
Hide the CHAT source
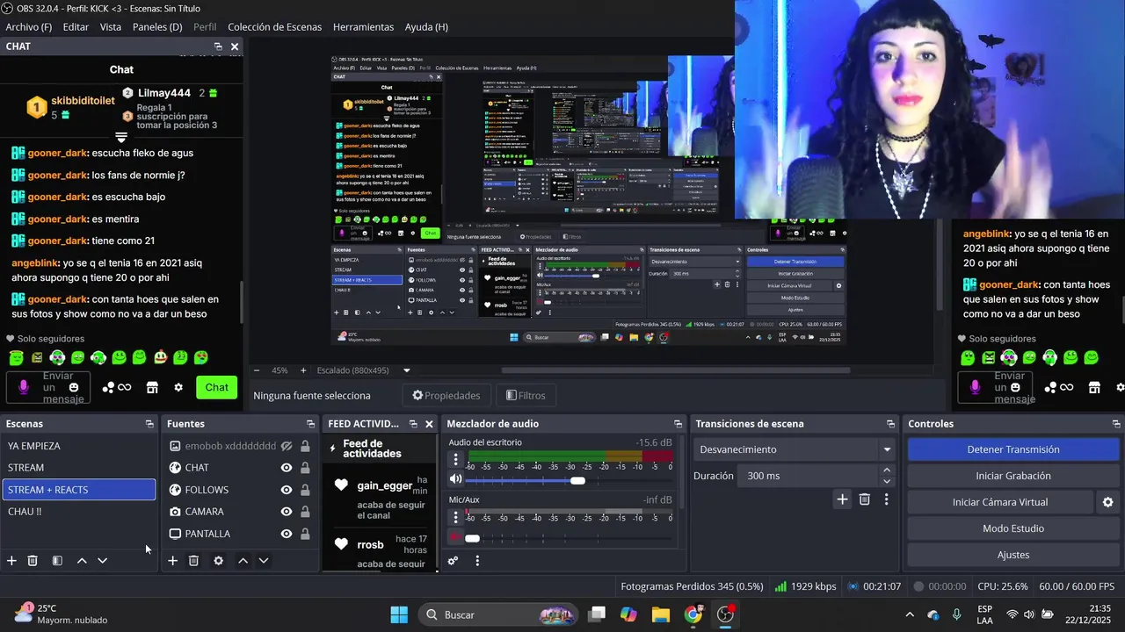pos(287,468)
